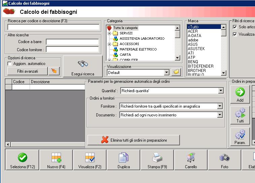This screenshot has height=183, width=255.
Task: Select ASSISTENZA LABORATORIO category item
Action: click(142, 38)
